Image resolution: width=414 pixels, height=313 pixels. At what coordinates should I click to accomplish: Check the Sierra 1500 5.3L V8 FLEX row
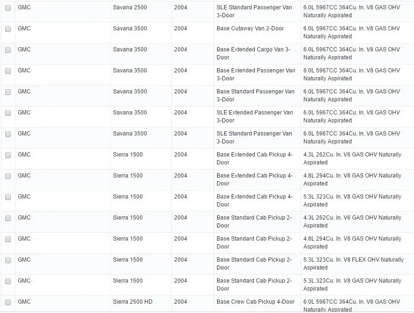point(8,260)
